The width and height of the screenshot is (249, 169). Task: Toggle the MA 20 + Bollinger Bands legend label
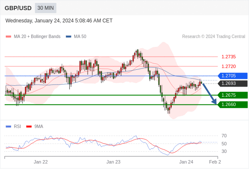tap(37, 37)
